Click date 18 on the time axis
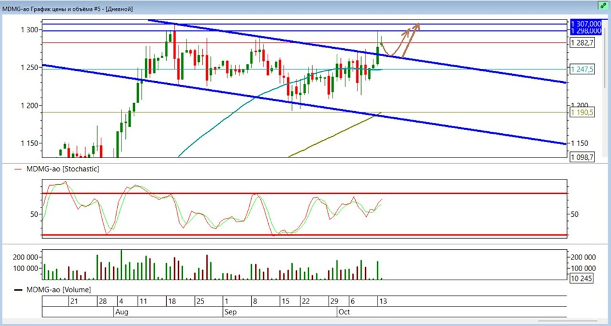611x326 pixels. [x=172, y=302]
